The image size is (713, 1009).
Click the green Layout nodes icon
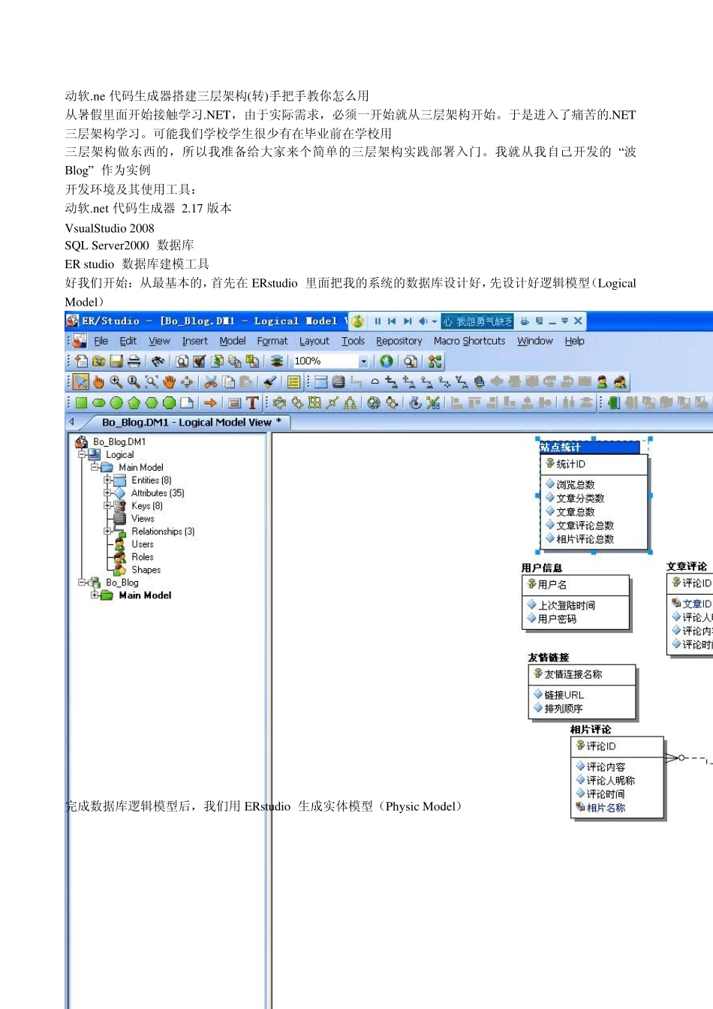point(435,361)
